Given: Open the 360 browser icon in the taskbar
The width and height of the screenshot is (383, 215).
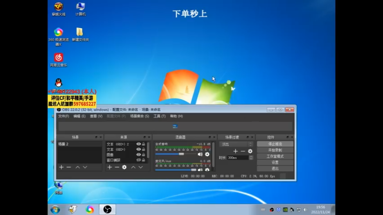Looking at the screenshot, I should coord(90,209).
